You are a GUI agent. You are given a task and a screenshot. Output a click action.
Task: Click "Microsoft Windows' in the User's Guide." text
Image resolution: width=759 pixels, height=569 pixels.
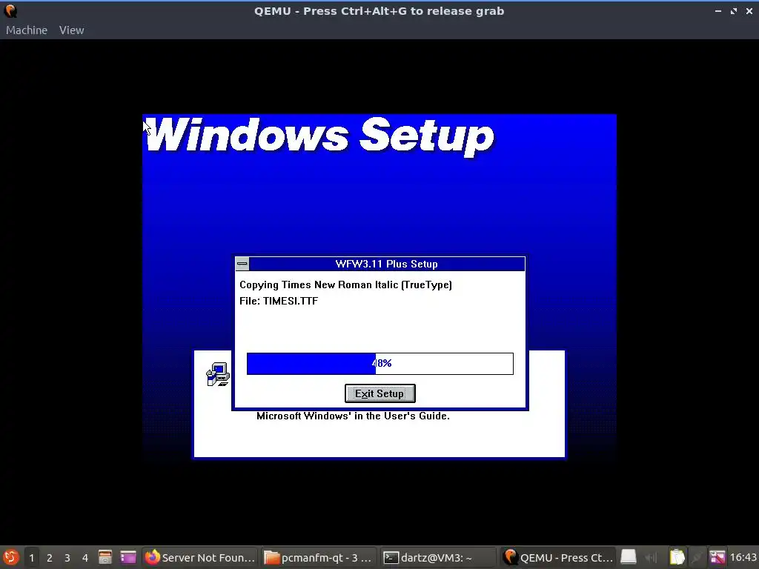click(x=353, y=416)
